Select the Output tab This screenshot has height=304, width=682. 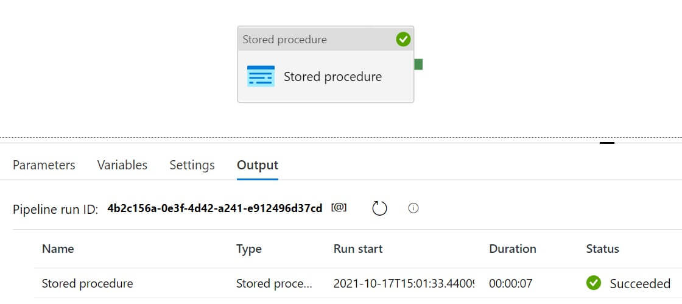(x=258, y=165)
